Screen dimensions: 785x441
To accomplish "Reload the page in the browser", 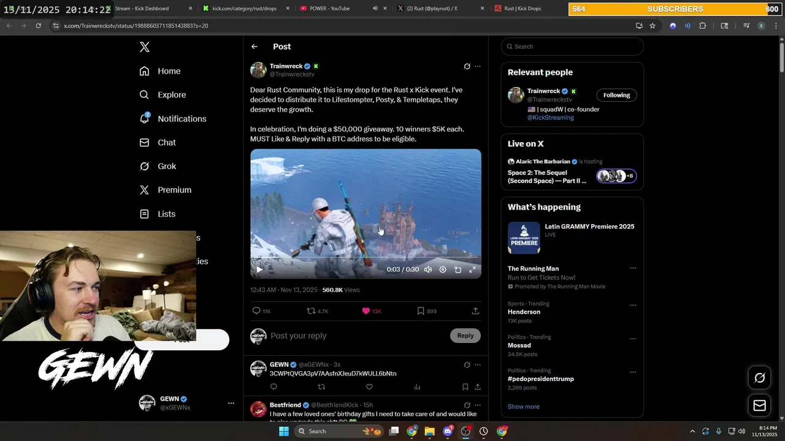I will pyautogui.click(x=38, y=26).
